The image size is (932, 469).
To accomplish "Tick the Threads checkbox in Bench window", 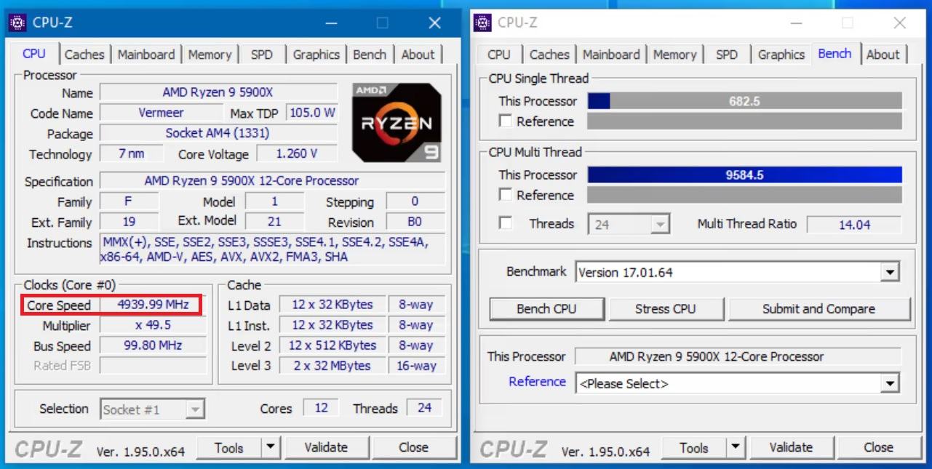I will [506, 223].
